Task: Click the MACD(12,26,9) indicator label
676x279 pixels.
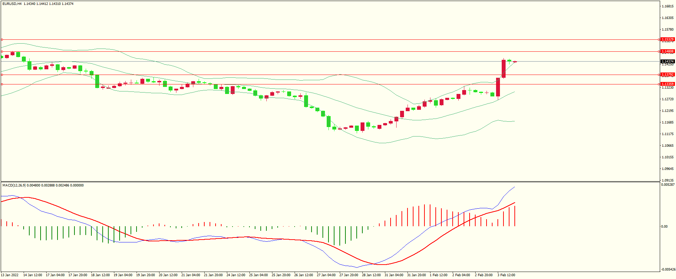Action: (13, 185)
